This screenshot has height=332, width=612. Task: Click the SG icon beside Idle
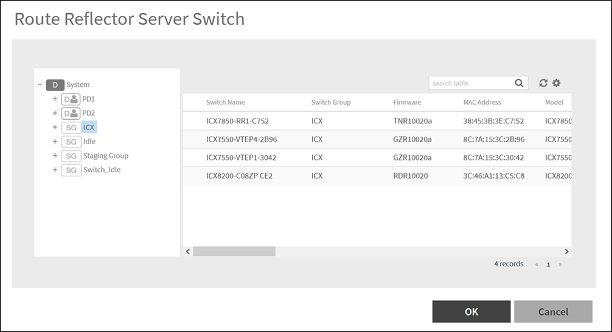pos(71,142)
